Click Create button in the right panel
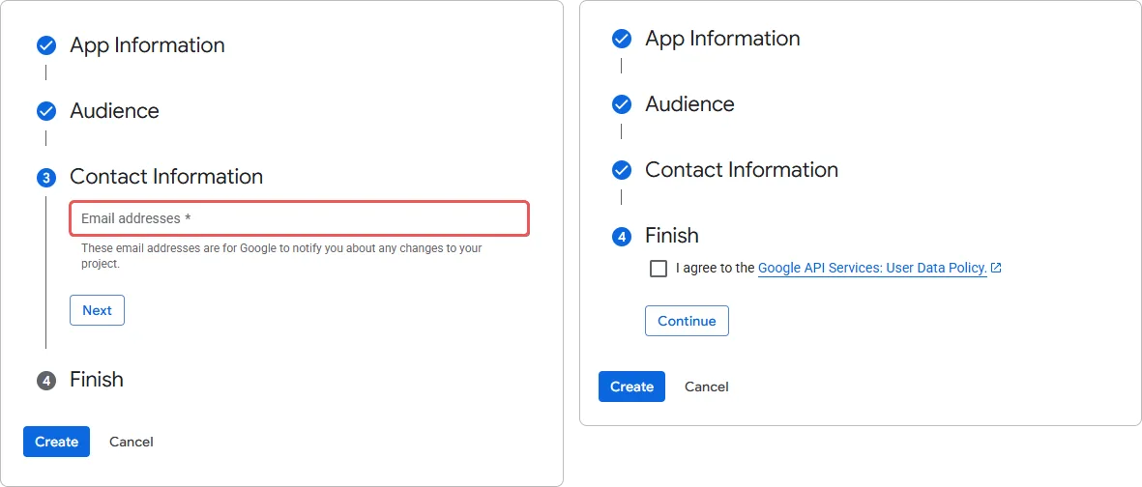 tap(631, 387)
